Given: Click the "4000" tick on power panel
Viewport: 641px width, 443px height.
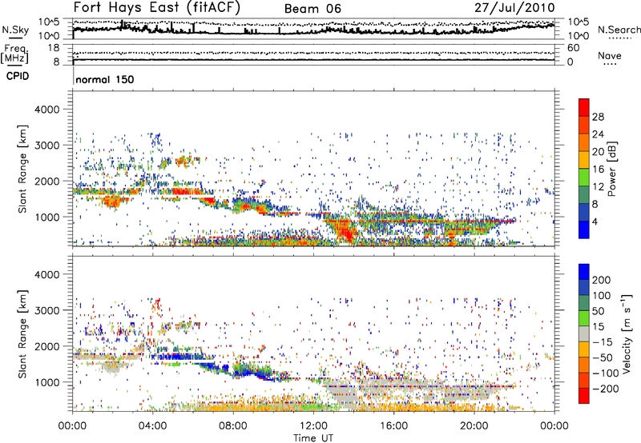Looking at the screenshot, I should [x=46, y=110].
